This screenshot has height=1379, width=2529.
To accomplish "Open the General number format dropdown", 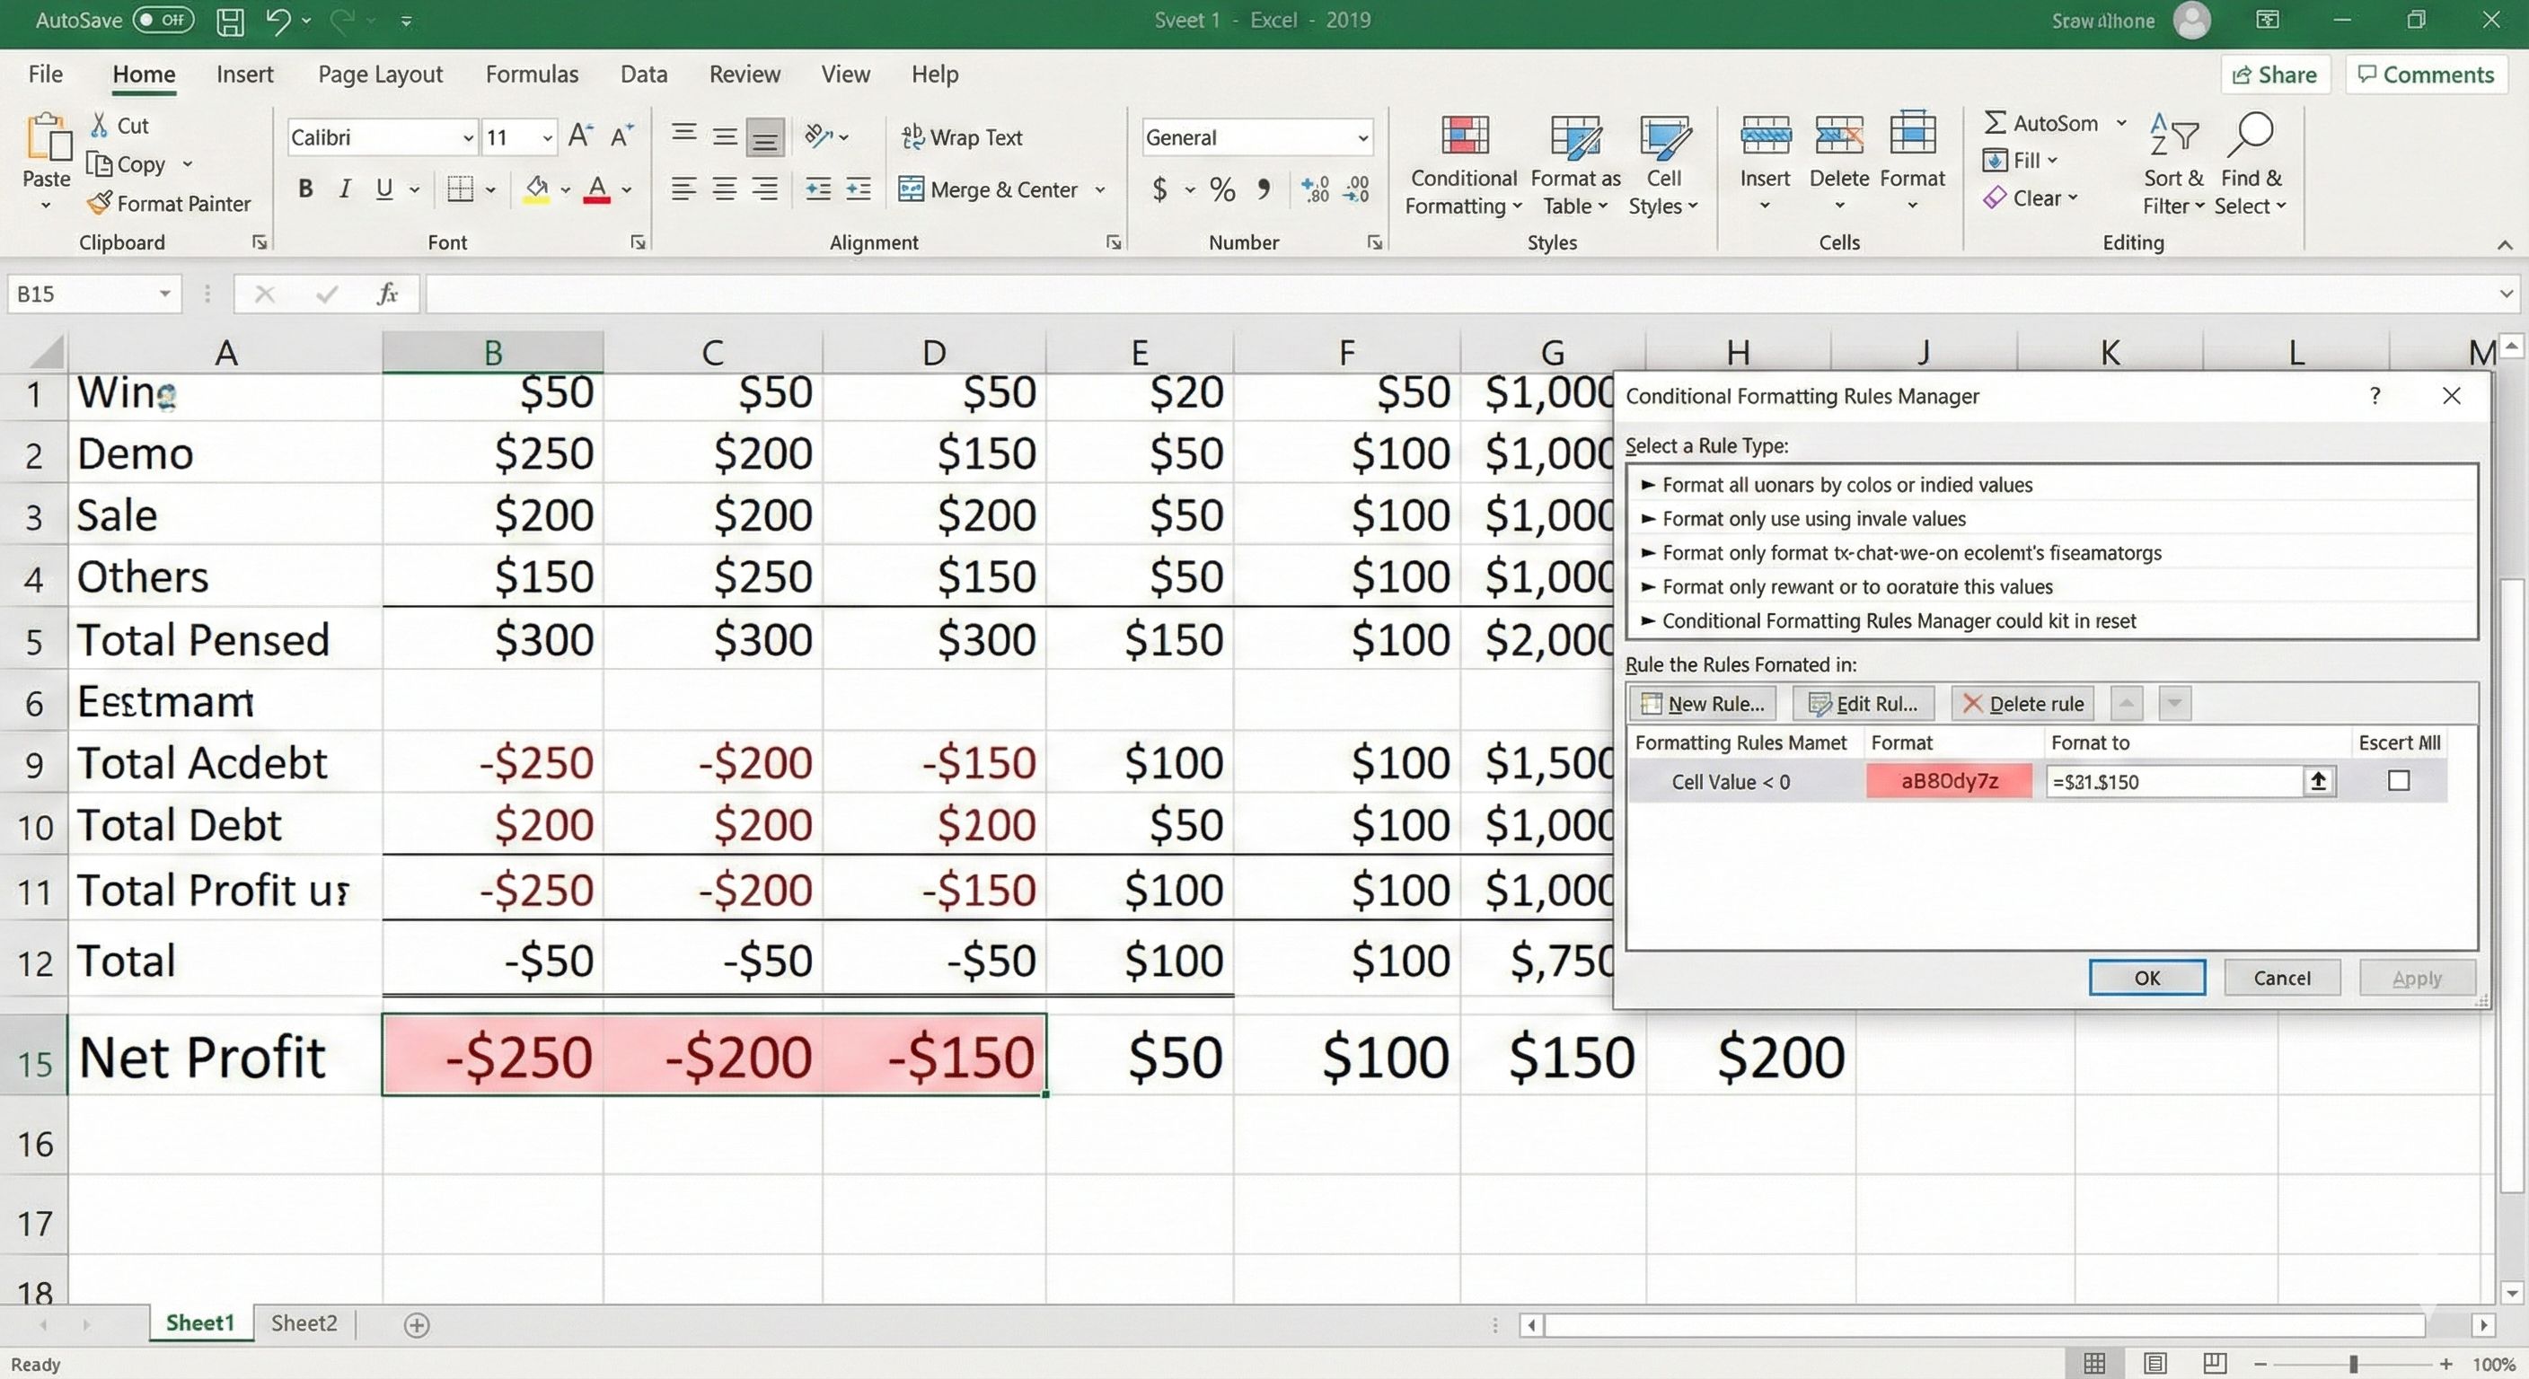I will tap(1361, 137).
